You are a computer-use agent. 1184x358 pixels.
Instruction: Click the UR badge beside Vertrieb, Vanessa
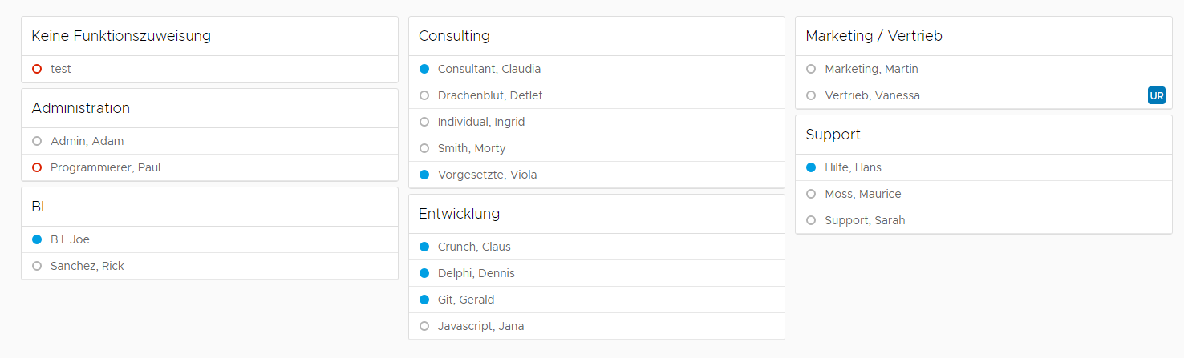(1156, 96)
